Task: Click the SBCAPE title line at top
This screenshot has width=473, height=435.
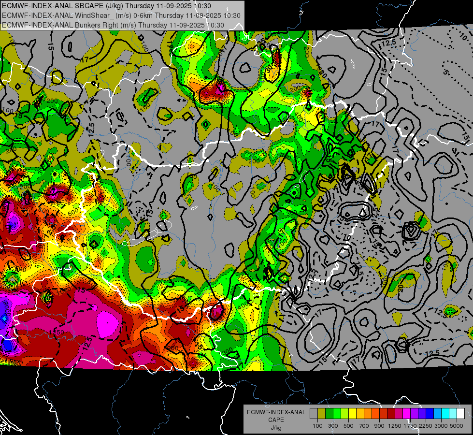Action: click(106, 6)
